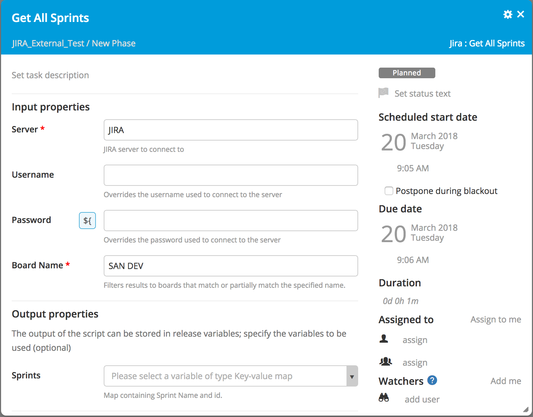Click the Watchers heading

(401, 381)
